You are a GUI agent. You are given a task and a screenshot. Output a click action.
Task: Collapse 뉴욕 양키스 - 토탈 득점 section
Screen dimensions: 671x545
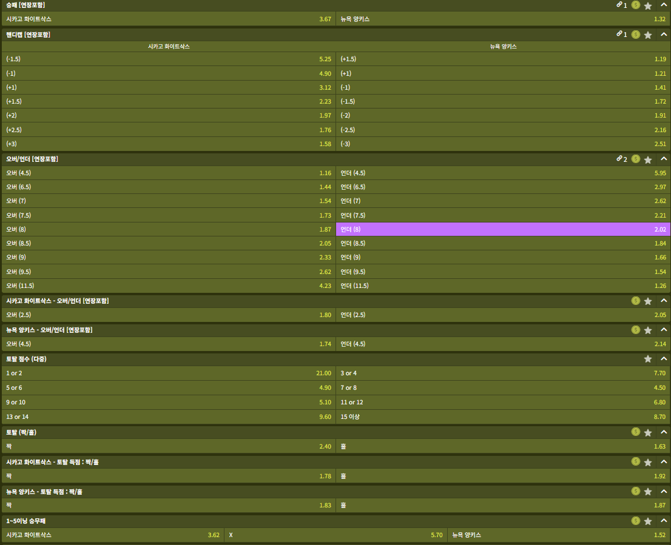(x=664, y=490)
